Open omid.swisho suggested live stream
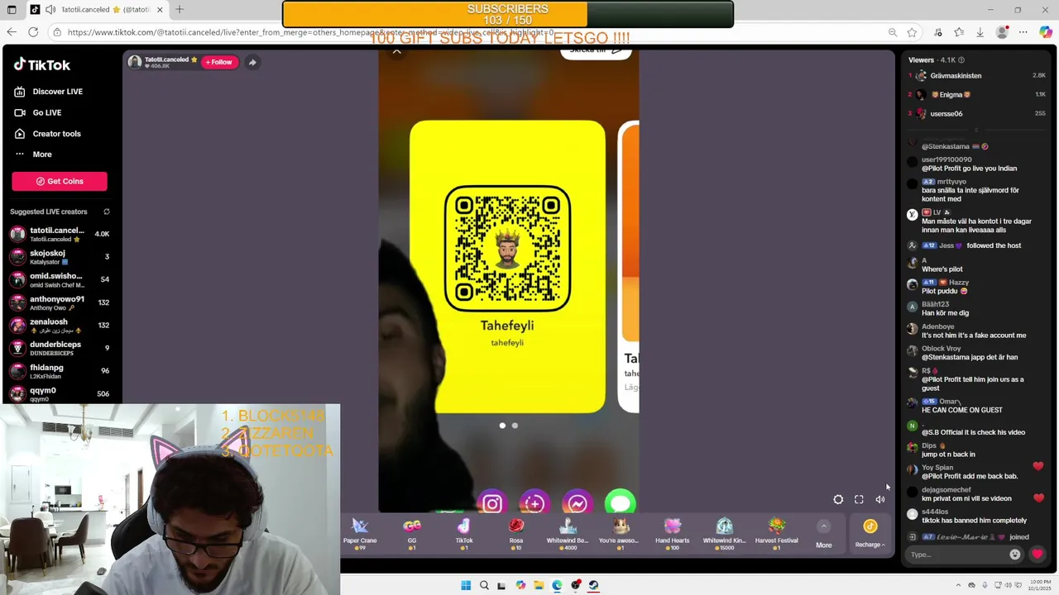Screen dimensions: 1059x595 click(60, 280)
